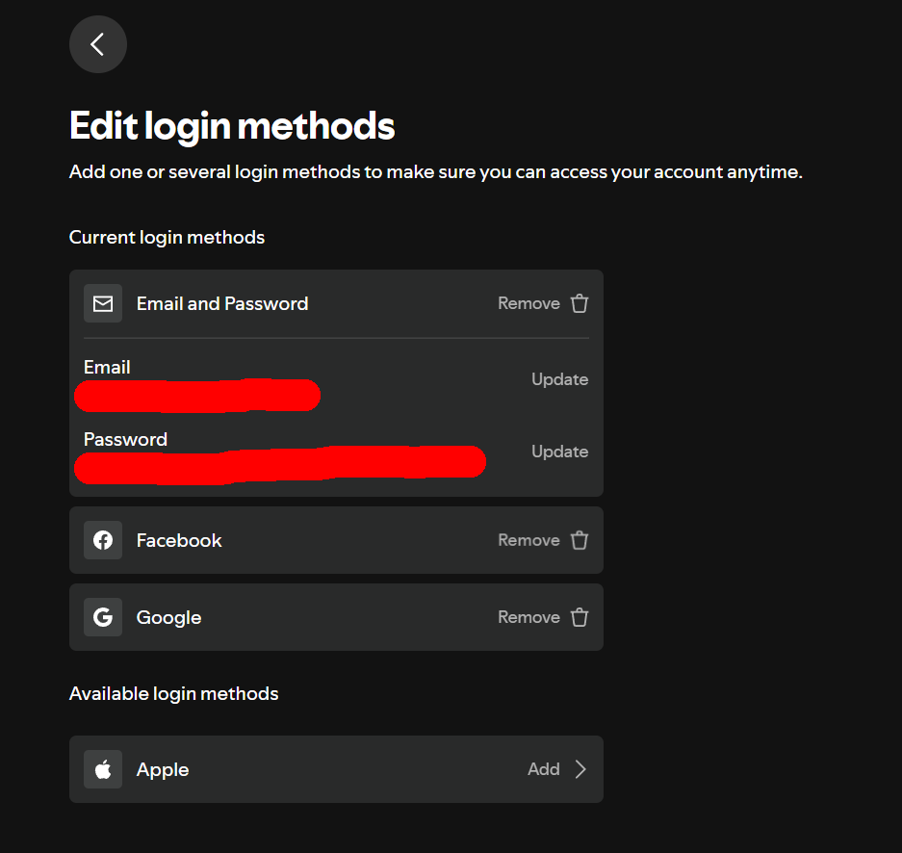Image resolution: width=902 pixels, height=853 pixels.
Task: Click the envelope email icon
Action: [103, 303]
